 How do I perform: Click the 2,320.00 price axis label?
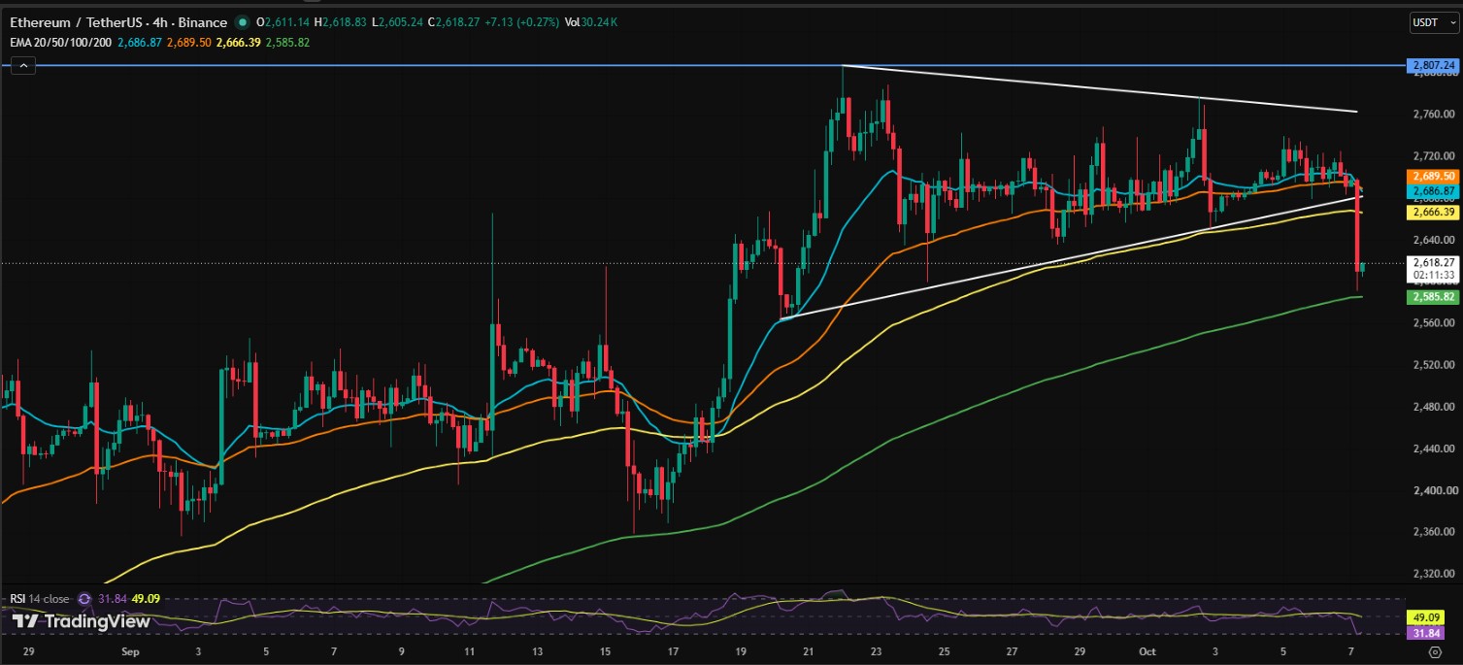click(x=1434, y=574)
